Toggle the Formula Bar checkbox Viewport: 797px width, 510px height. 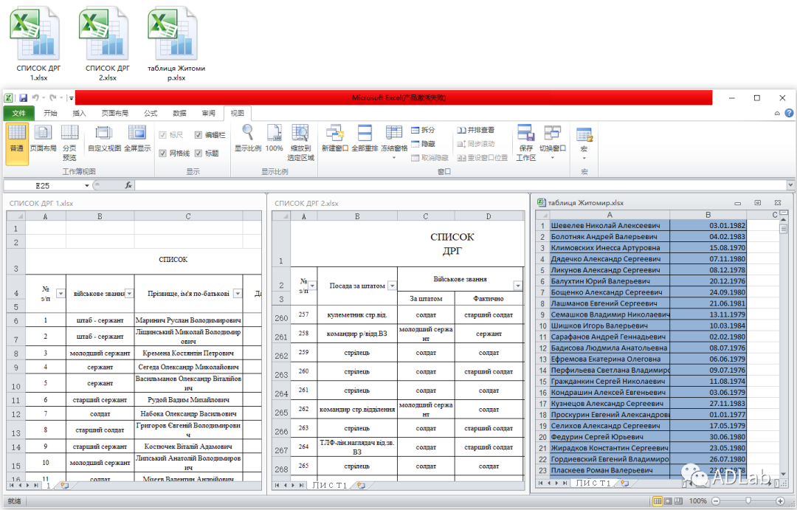[x=198, y=134]
